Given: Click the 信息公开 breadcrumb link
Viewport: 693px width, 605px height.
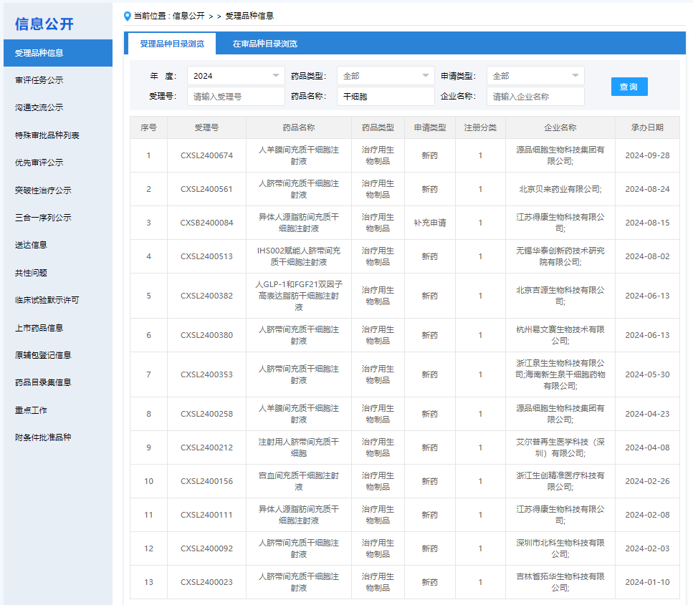Looking at the screenshot, I should 188,16.
